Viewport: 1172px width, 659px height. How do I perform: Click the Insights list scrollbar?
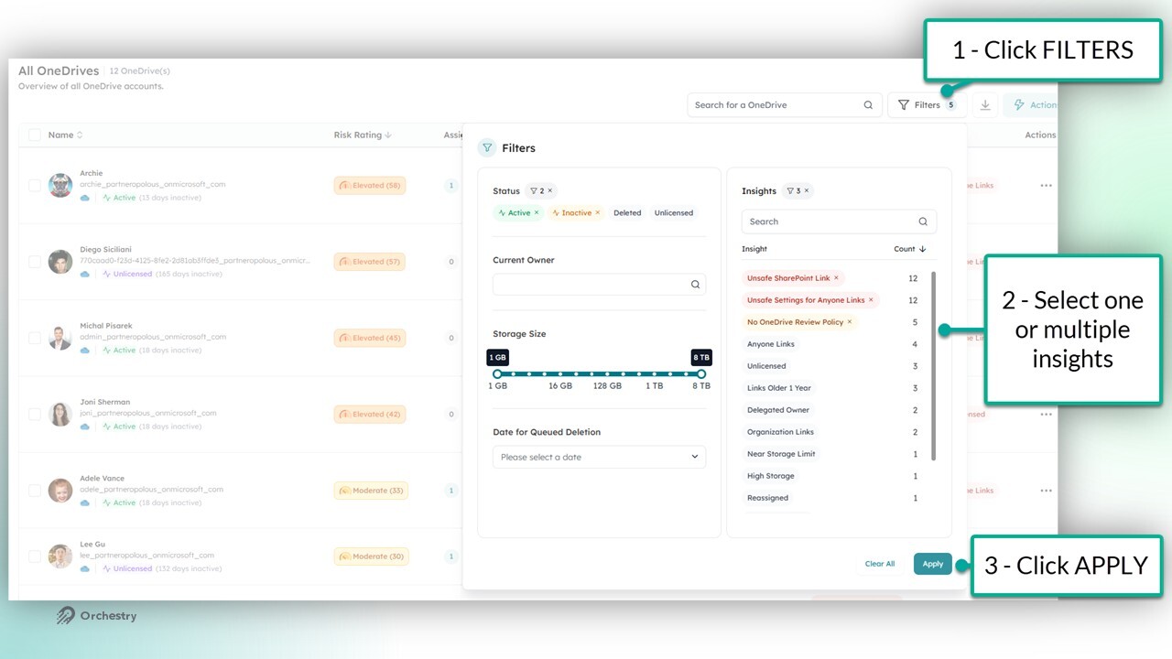coord(934,366)
